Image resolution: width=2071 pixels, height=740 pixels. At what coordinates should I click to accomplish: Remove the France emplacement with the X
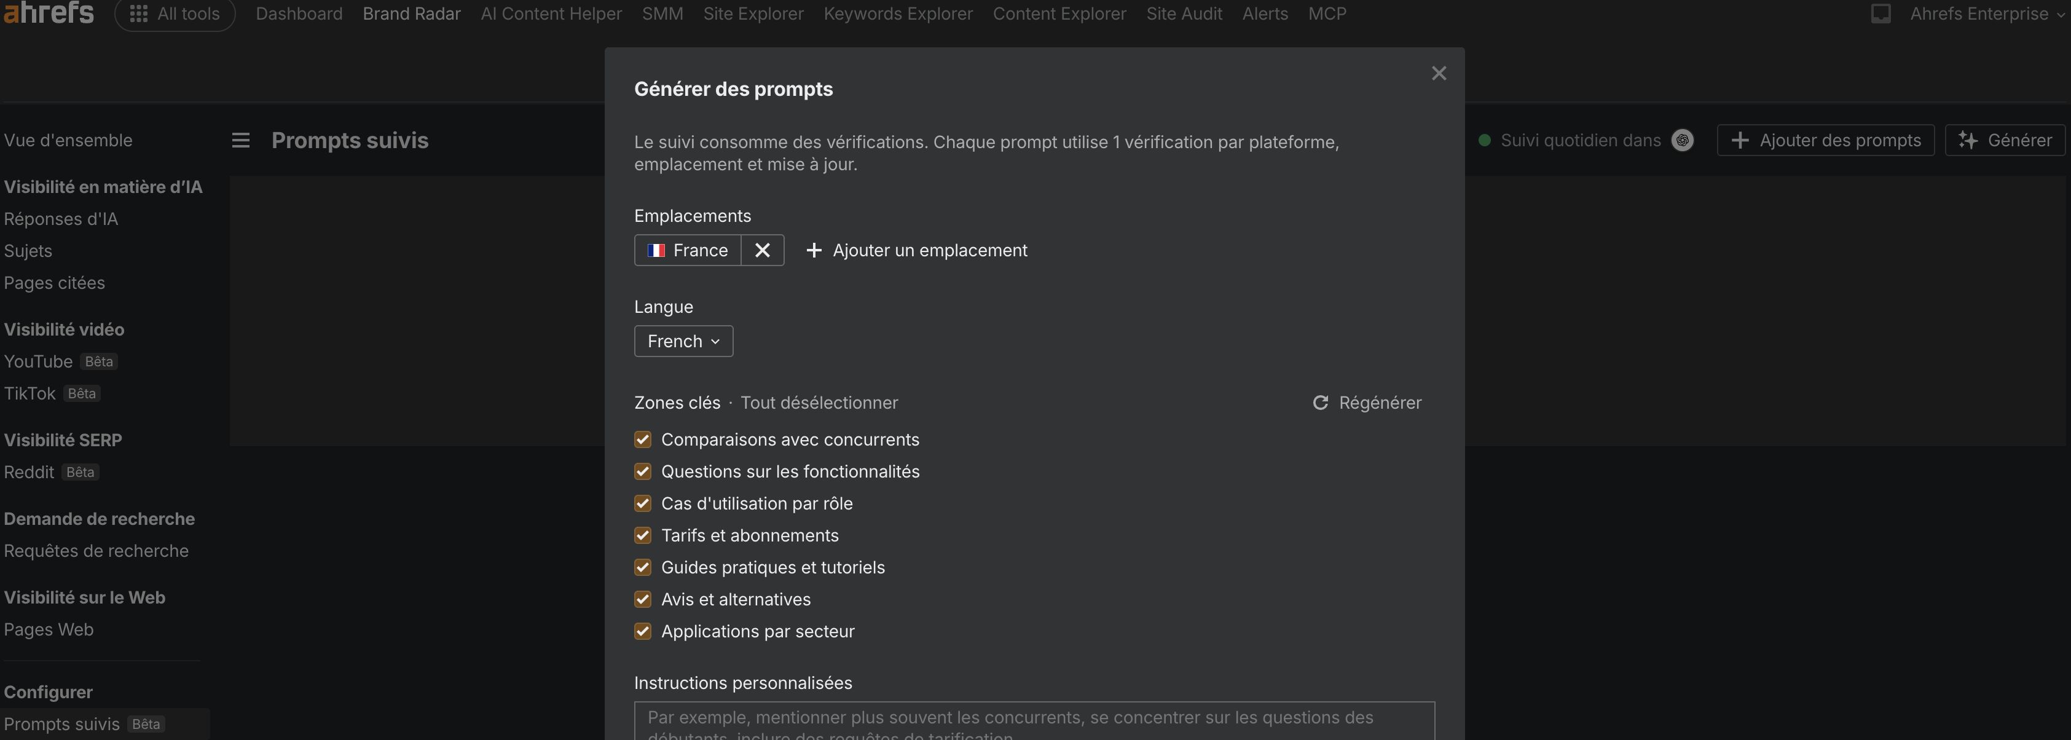tap(761, 250)
